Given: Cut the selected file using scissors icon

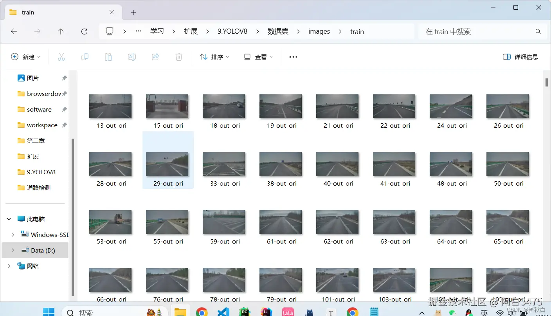Looking at the screenshot, I should point(61,56).
